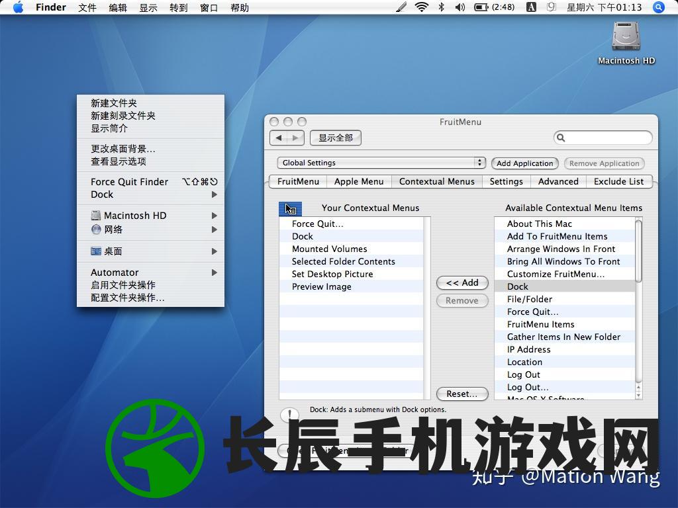The image size is (678, 508).
Task: Click the battery status icon
Action: [x=481, y=7]
